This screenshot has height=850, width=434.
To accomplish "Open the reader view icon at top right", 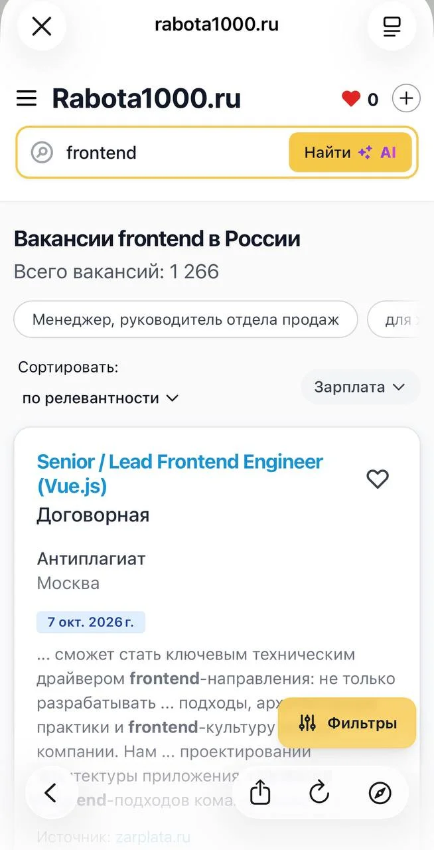I will 392,27.
